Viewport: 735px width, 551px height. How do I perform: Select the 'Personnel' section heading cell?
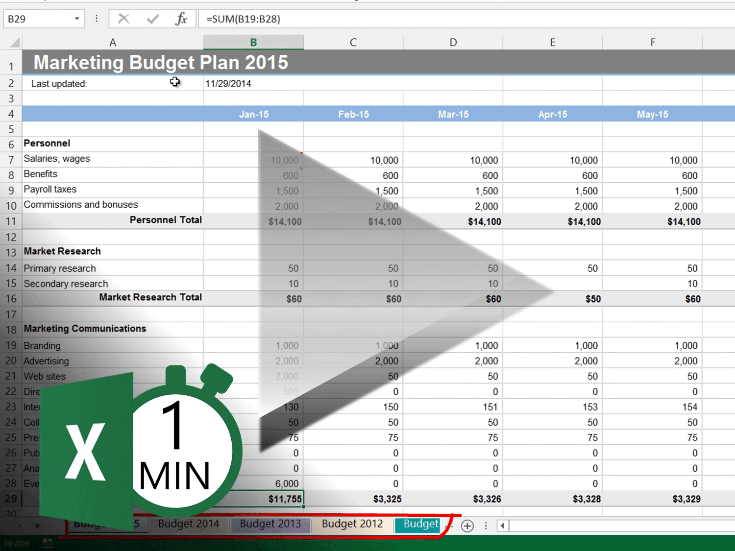pos(113,144)
